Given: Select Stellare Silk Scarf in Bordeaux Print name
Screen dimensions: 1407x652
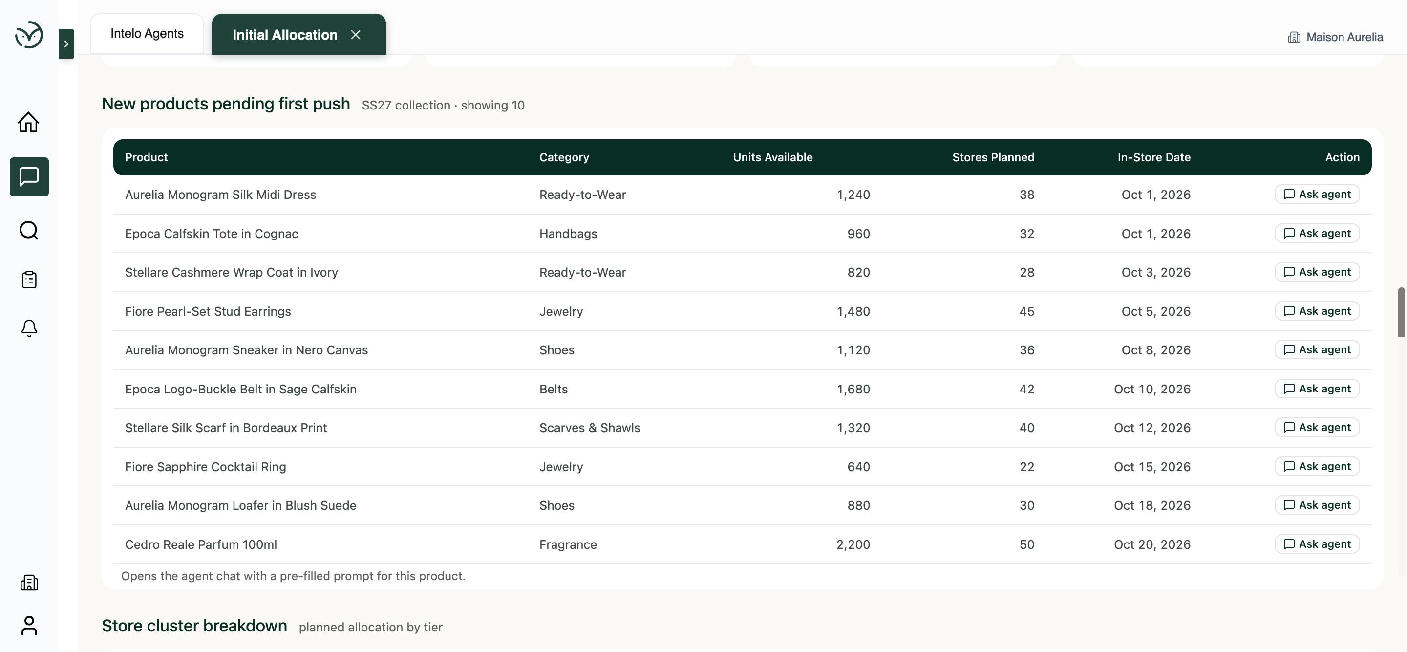Looking at the screenshot, I should point(226,428).
